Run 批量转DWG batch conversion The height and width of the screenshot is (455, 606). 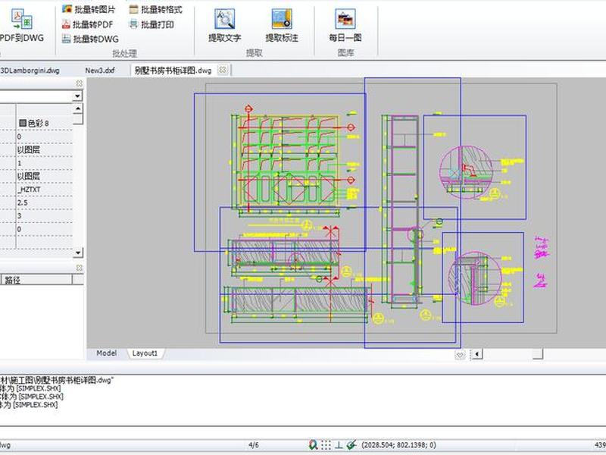click(90, 39)
